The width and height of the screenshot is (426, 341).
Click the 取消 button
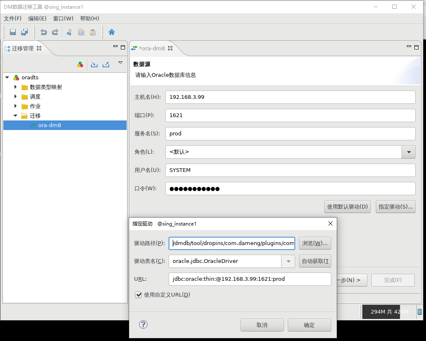point(262,325)
